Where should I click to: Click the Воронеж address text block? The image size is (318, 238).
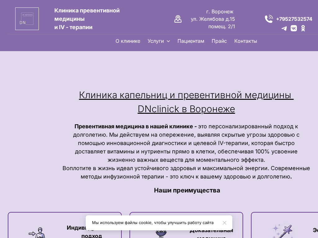click(213, 19)
